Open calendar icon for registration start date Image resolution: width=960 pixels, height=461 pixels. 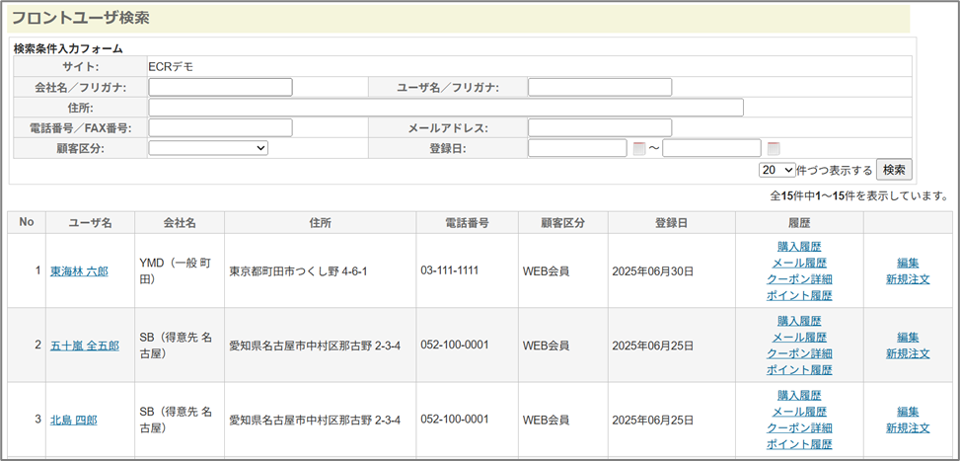click(x=639, y=149)
